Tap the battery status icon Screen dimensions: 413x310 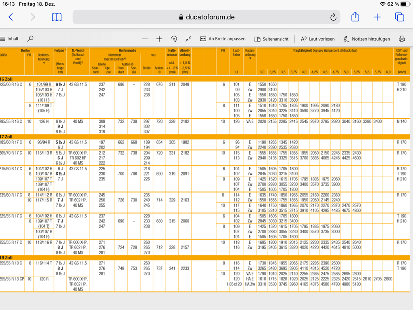[404, 4]
